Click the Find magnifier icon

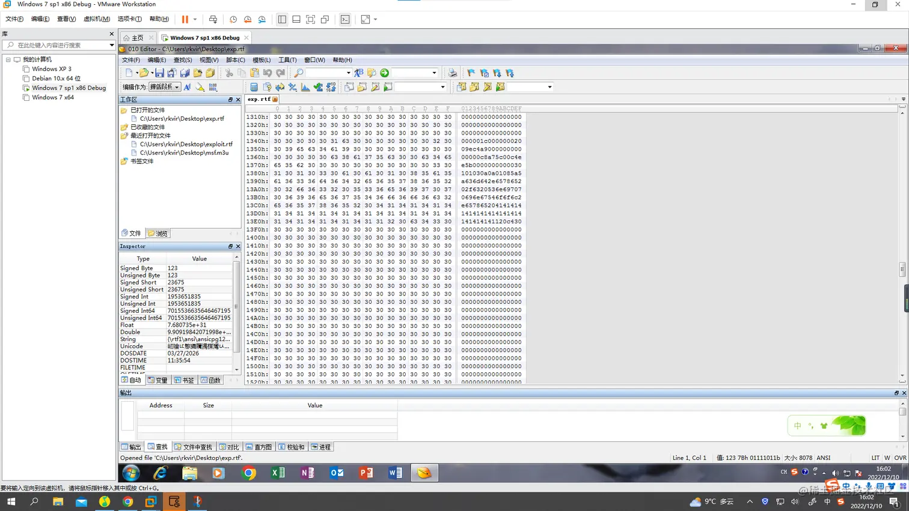pyautogui.click(x=298, y=73)
